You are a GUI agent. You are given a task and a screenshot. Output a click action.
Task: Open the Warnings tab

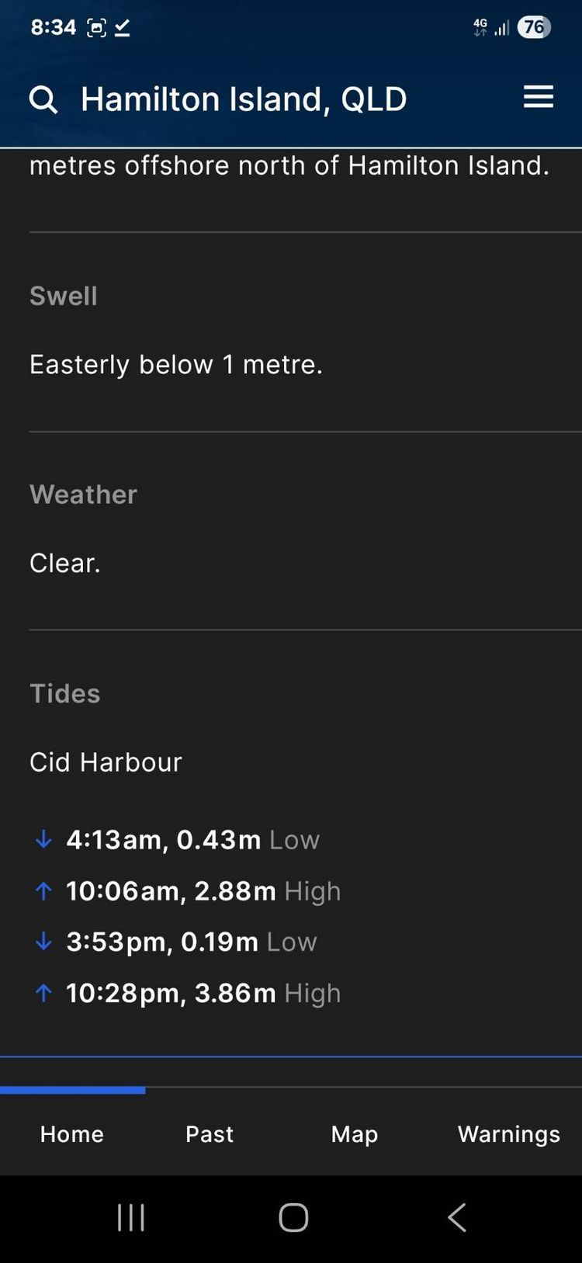509,1134
